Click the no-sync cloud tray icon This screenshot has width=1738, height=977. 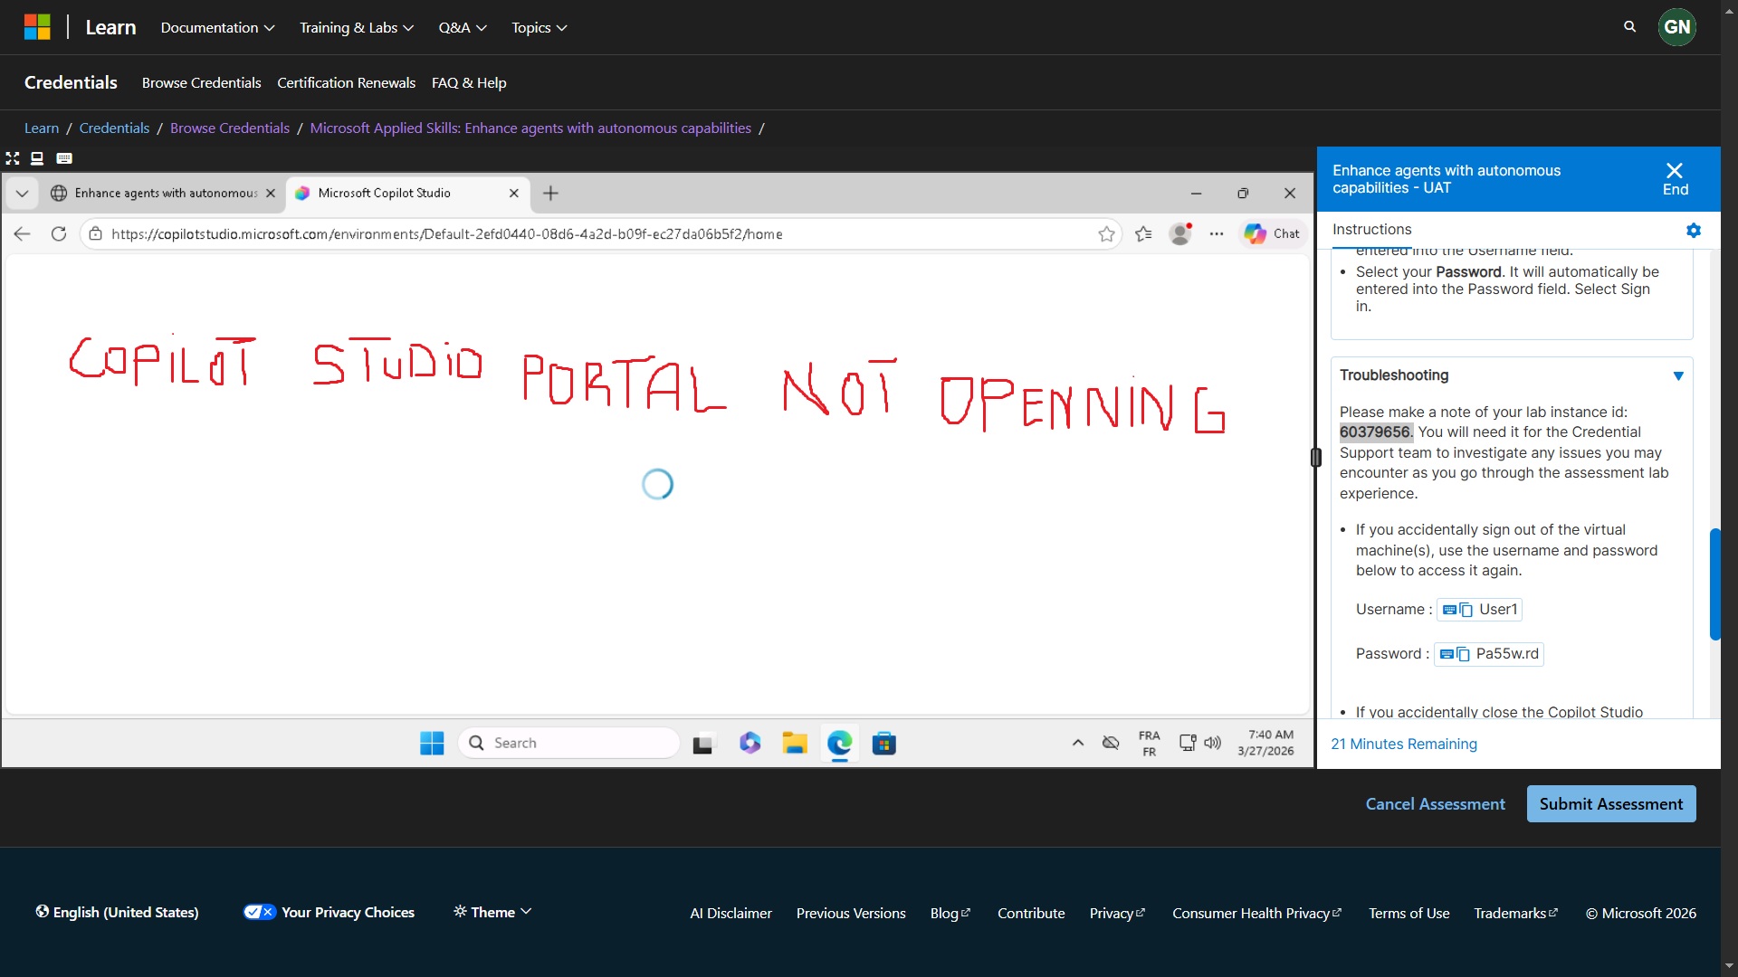point(1111,744)
